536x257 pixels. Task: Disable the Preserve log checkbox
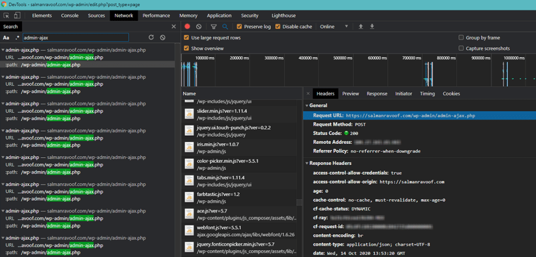tap(240, 27)
